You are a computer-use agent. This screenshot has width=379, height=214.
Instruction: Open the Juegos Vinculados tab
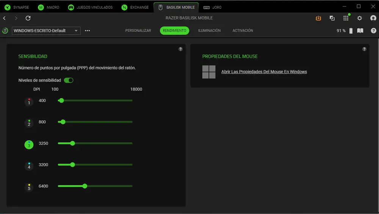[91, 7]
